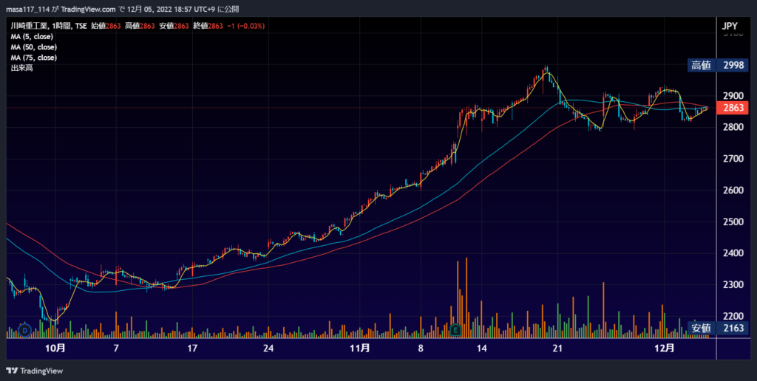Click the 2700 price axis label
This screenshot has width=757, height=381.
[x=733, y=159]
